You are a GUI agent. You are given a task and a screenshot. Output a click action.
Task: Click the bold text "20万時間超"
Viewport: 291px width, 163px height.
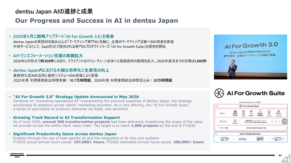[163, 80]
